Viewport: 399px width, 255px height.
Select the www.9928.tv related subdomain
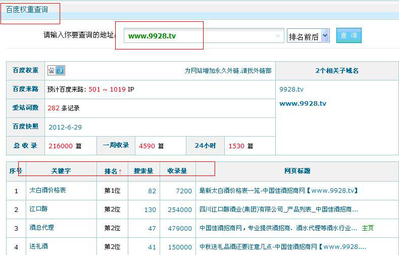click(x=303, y=104)
